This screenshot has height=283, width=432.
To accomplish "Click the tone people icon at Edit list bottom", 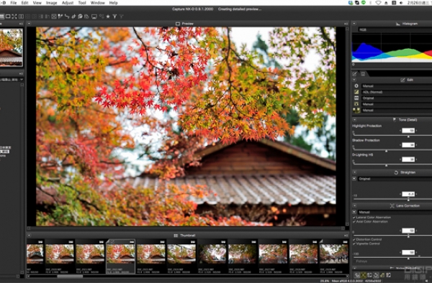I will (356, 110).
